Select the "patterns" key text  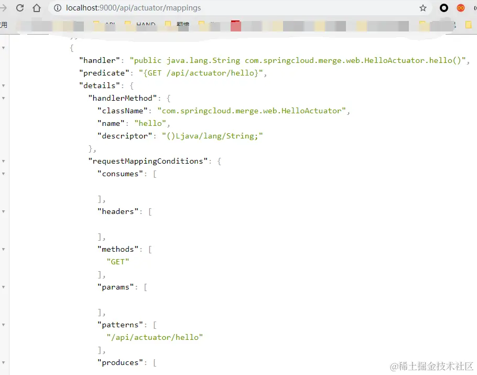click(x=120, y=325)
